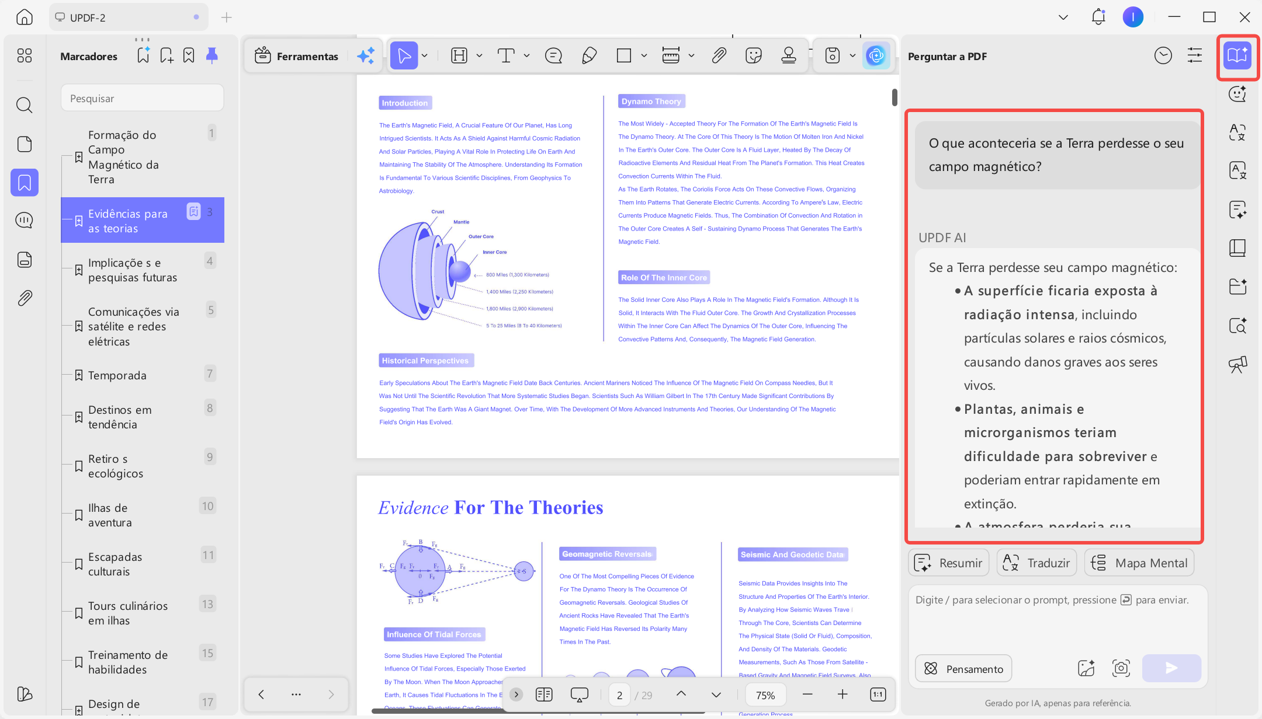This screenshot has width=1262, height=719.
Task: Click the document vertical scrollbar thumb
Action: 895,97
